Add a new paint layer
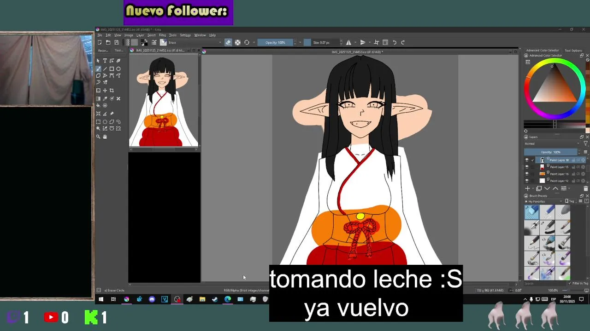590x331 pixels. click(x=527, y=188)
